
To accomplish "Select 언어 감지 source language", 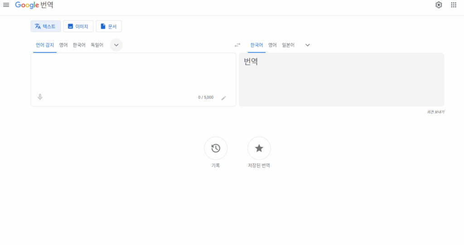I will (45, 45).
